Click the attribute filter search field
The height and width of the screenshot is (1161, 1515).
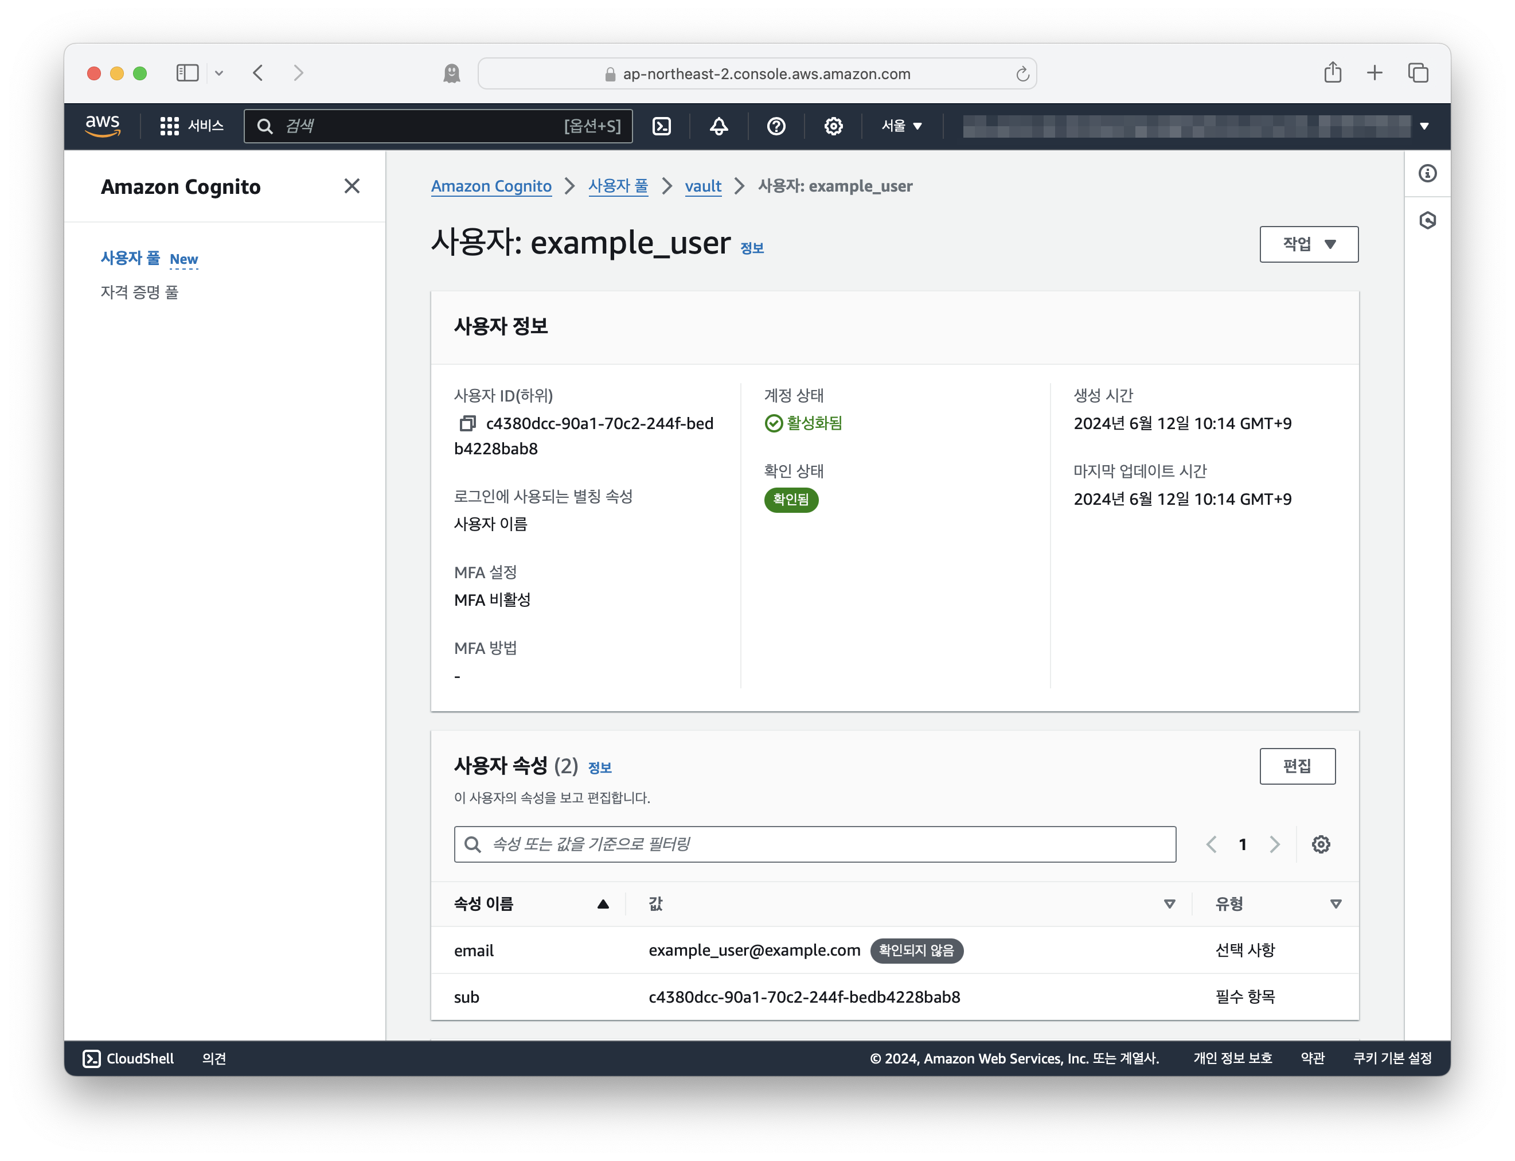coord(814,844)
